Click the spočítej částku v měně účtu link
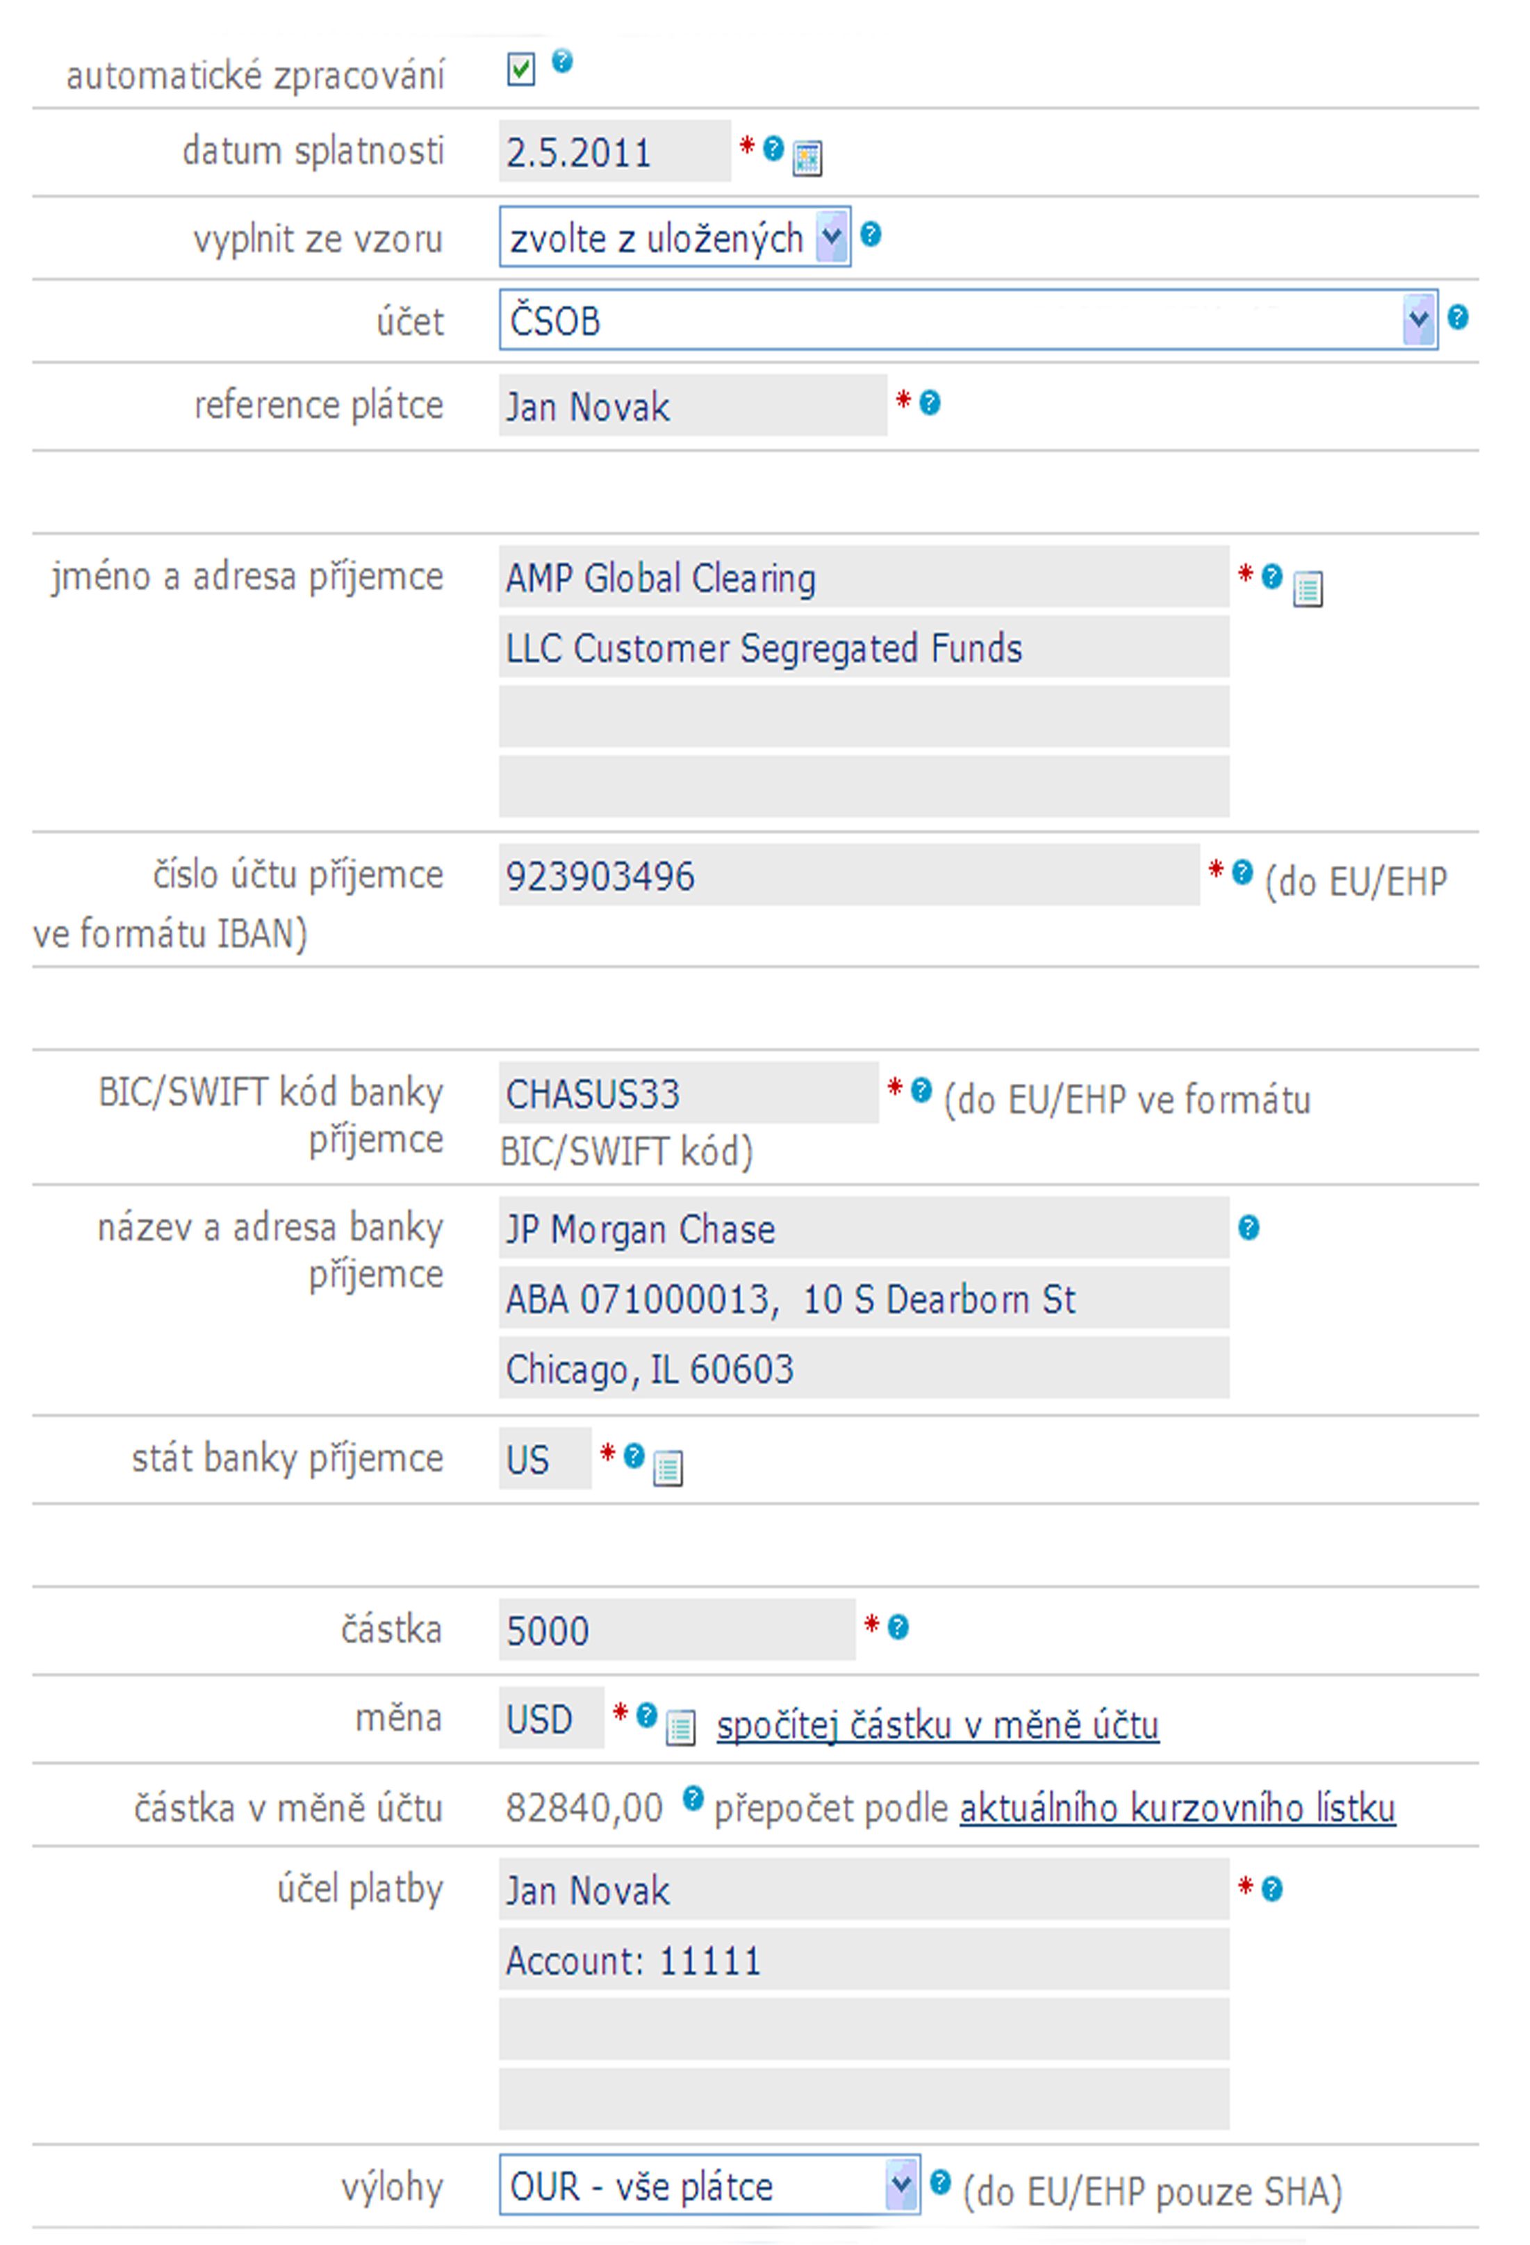1530x2245 pixels. (937, 1726)
